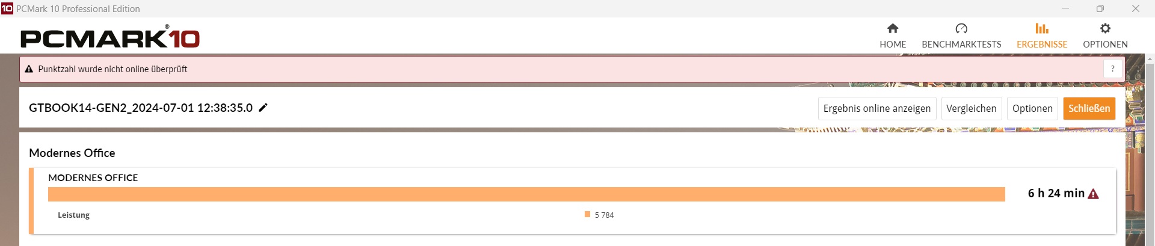
Task: Click the PCMark 10 app icon in title bar
Action: coord(7,8)
